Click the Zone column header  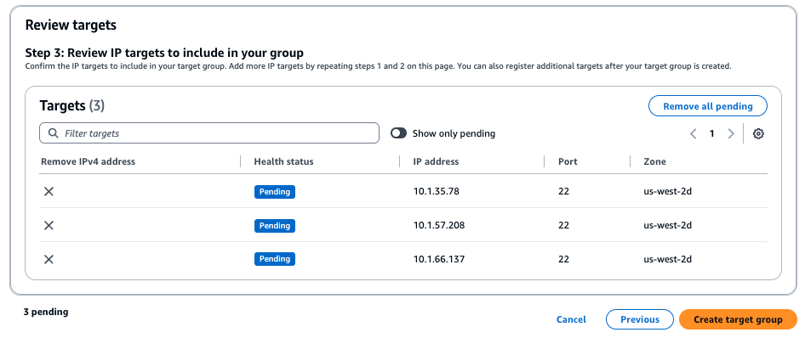(x=654, y=161)
